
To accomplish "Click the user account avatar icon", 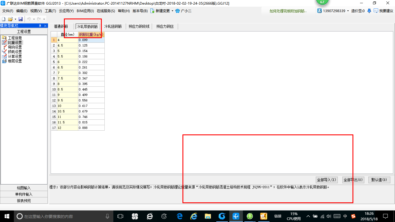I will [320, 11].
